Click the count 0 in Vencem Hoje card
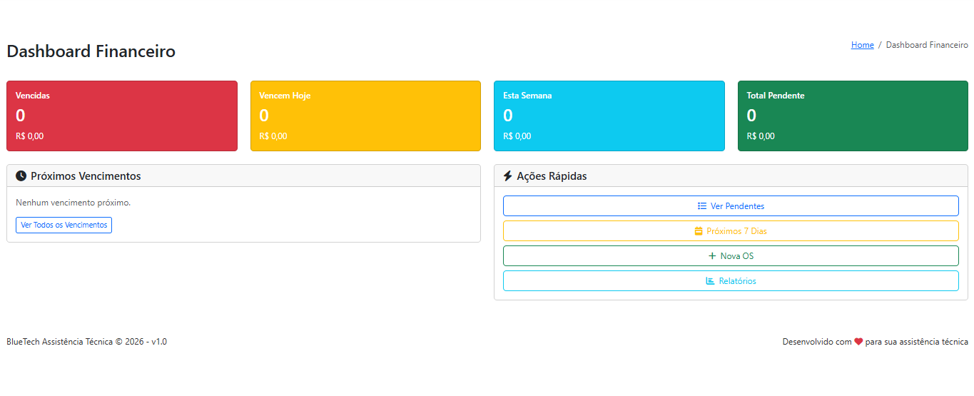The image size is (974, 396). click(x=264, y=116)
